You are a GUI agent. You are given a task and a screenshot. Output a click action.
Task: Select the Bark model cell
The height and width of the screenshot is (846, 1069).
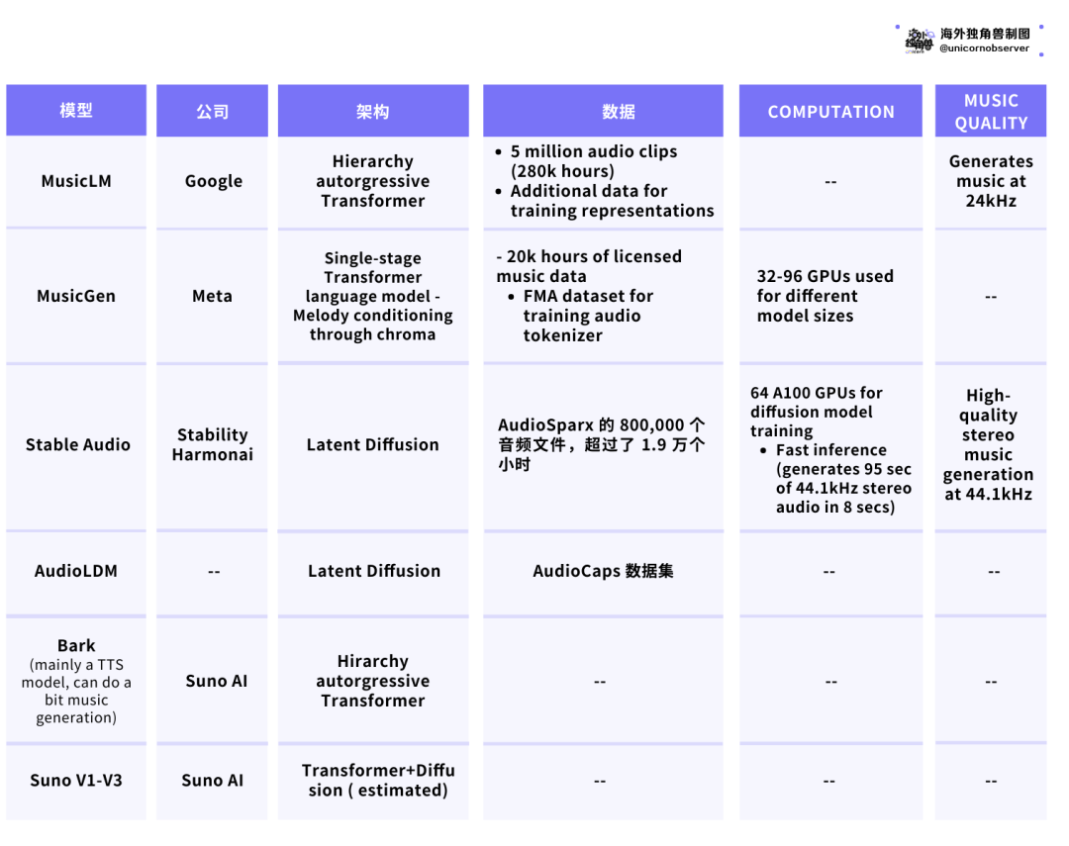tap(76, 681)
